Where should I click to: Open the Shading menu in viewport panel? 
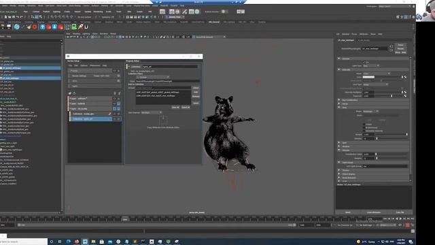coord(76,33)
